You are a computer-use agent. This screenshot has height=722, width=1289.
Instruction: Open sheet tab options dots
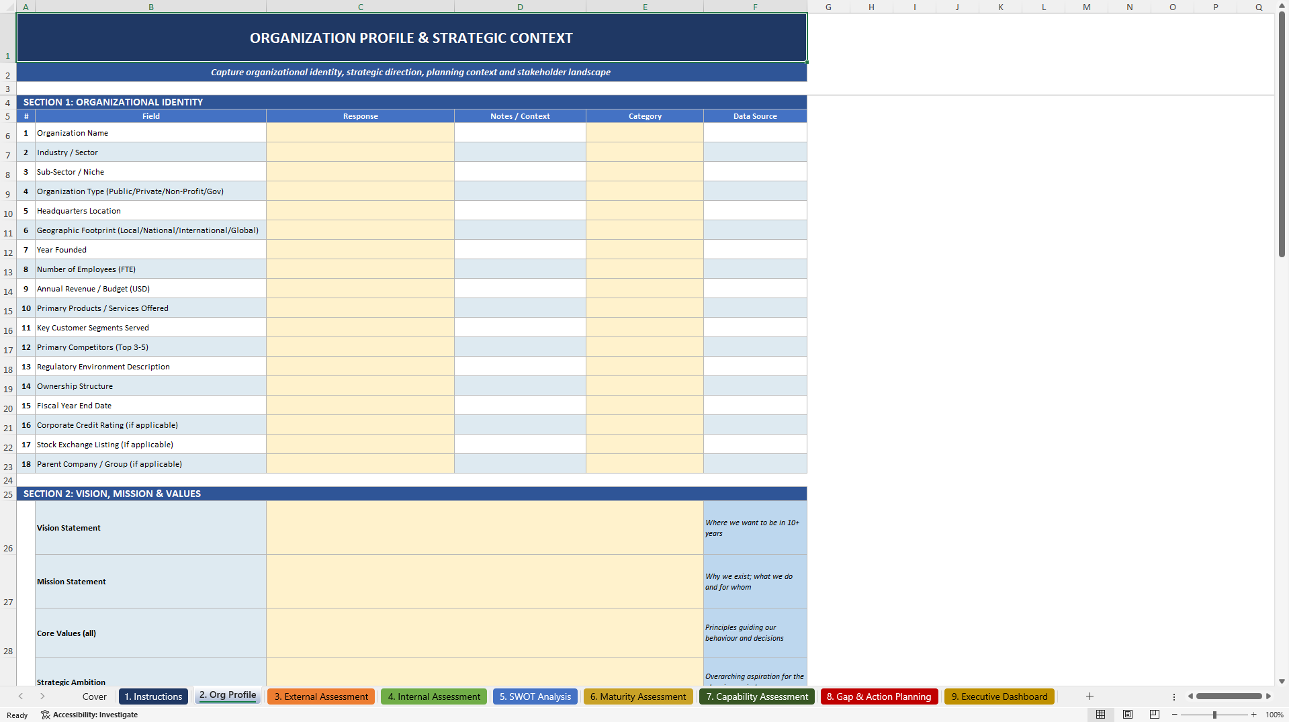point(1174,697)
